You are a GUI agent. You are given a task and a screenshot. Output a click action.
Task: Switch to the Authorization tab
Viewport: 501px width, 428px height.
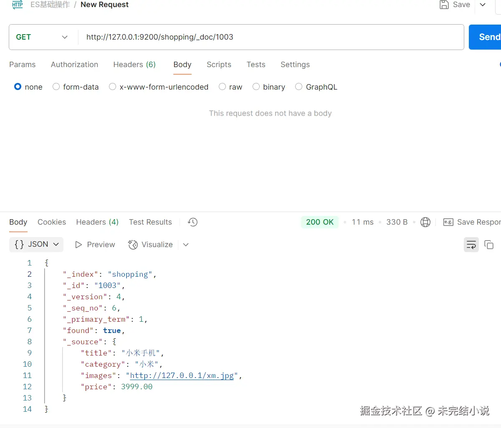tap(74, 65)
